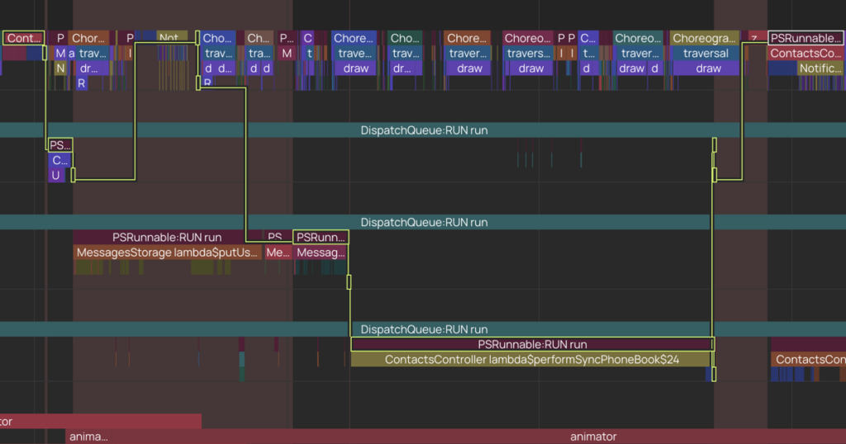
Task: Click PSRunnable:RUN run slice above MessagesStorage
Action: 168,238
